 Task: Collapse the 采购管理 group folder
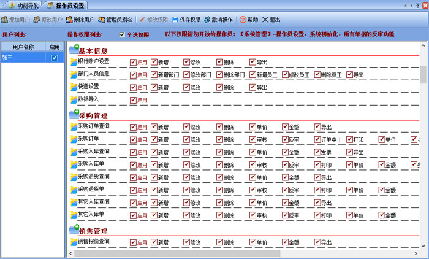pyautogui.click(x=75, y=114)
